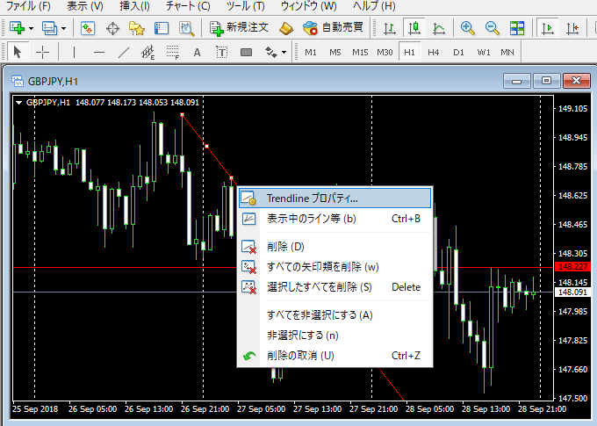The height and width of the screenshot is (426, 597).
Task: Select the text label tool
Action: (x=197, y=52)
